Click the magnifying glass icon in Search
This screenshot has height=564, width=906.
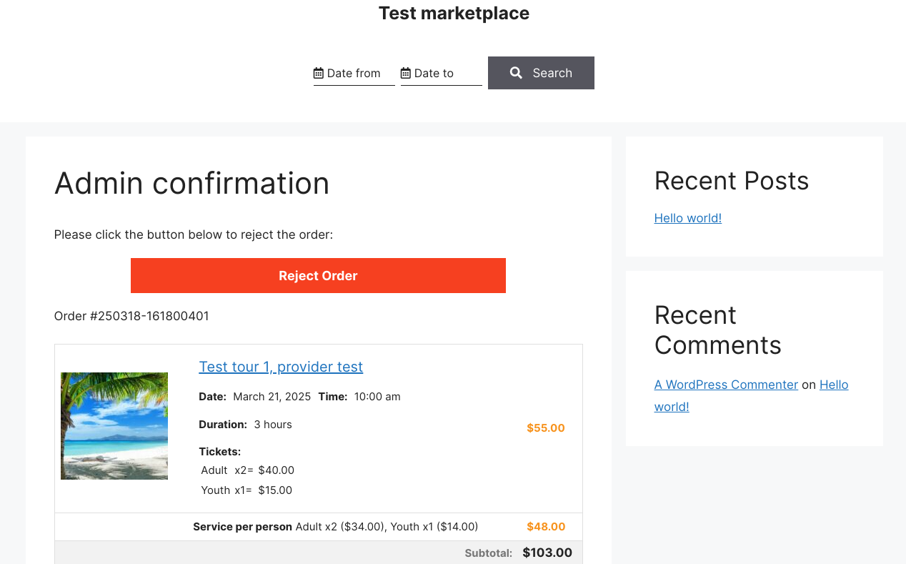point(516,73)
